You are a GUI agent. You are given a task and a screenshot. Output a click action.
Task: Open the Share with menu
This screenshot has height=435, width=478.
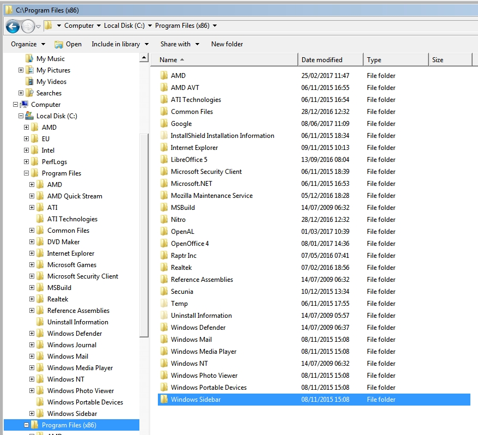[180, 44]
